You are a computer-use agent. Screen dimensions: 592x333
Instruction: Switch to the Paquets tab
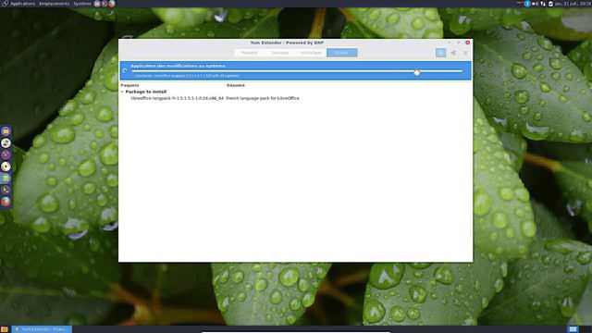[x=249, y=53]
